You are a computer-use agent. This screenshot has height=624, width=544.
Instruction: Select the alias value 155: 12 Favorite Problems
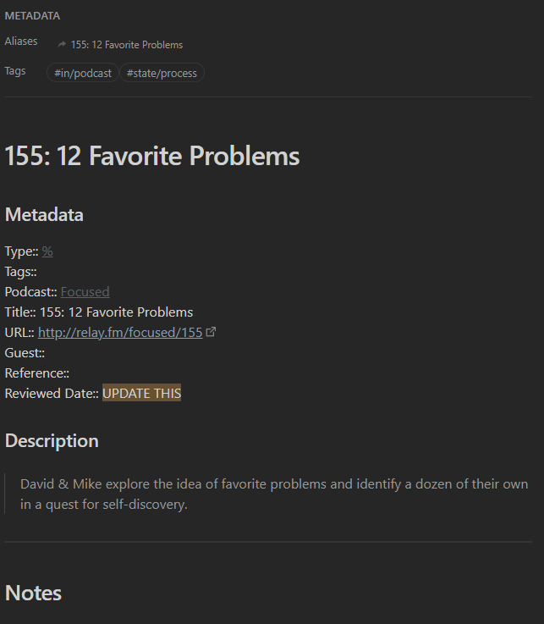[x=127, y=45]
